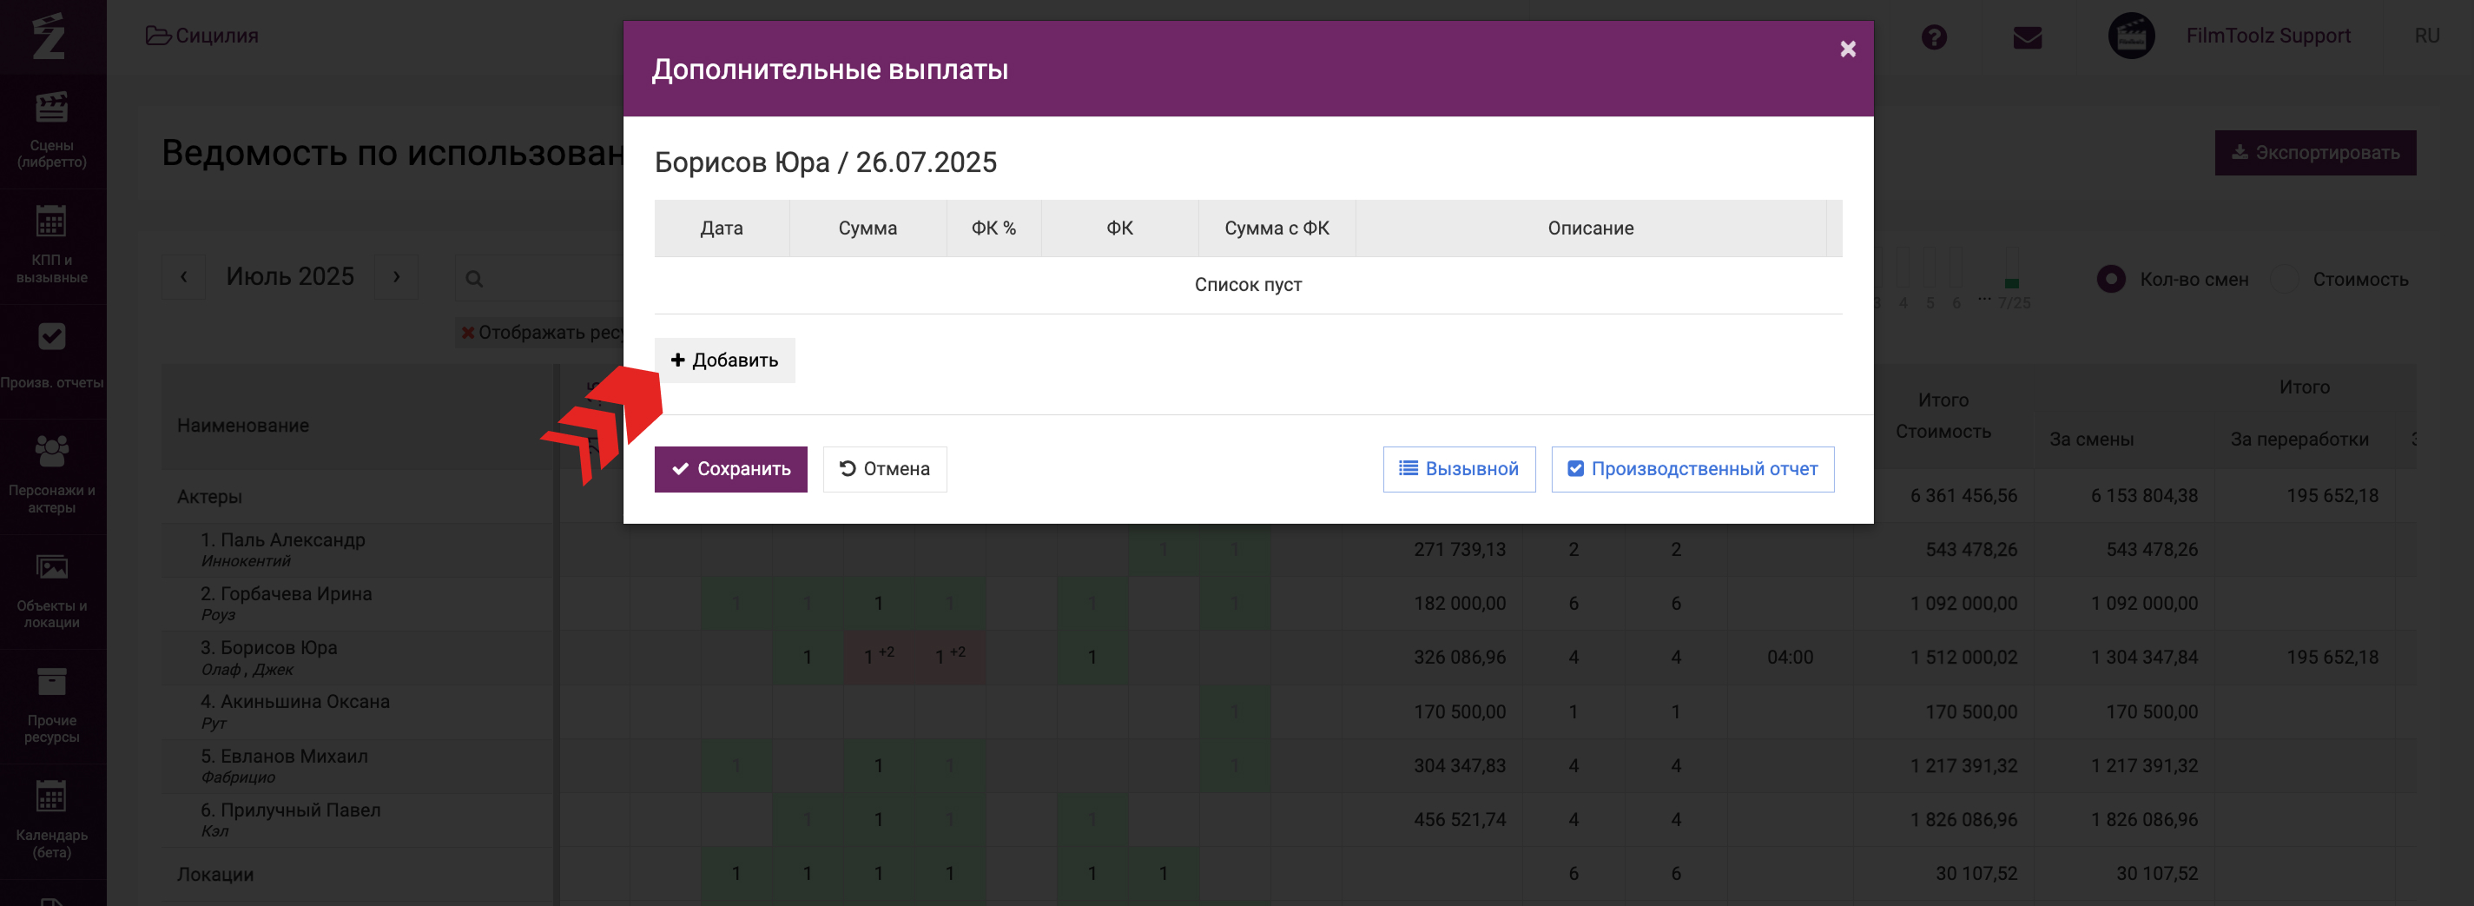Image resolution: width=2474 pixels, height=906 pixels.
Task: Remove the Отображать ресурсы filter tag
Action: [x=468, y=333]
